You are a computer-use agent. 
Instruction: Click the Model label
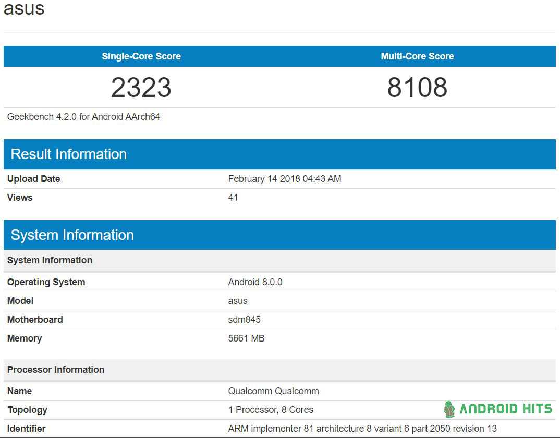point(20,301)
